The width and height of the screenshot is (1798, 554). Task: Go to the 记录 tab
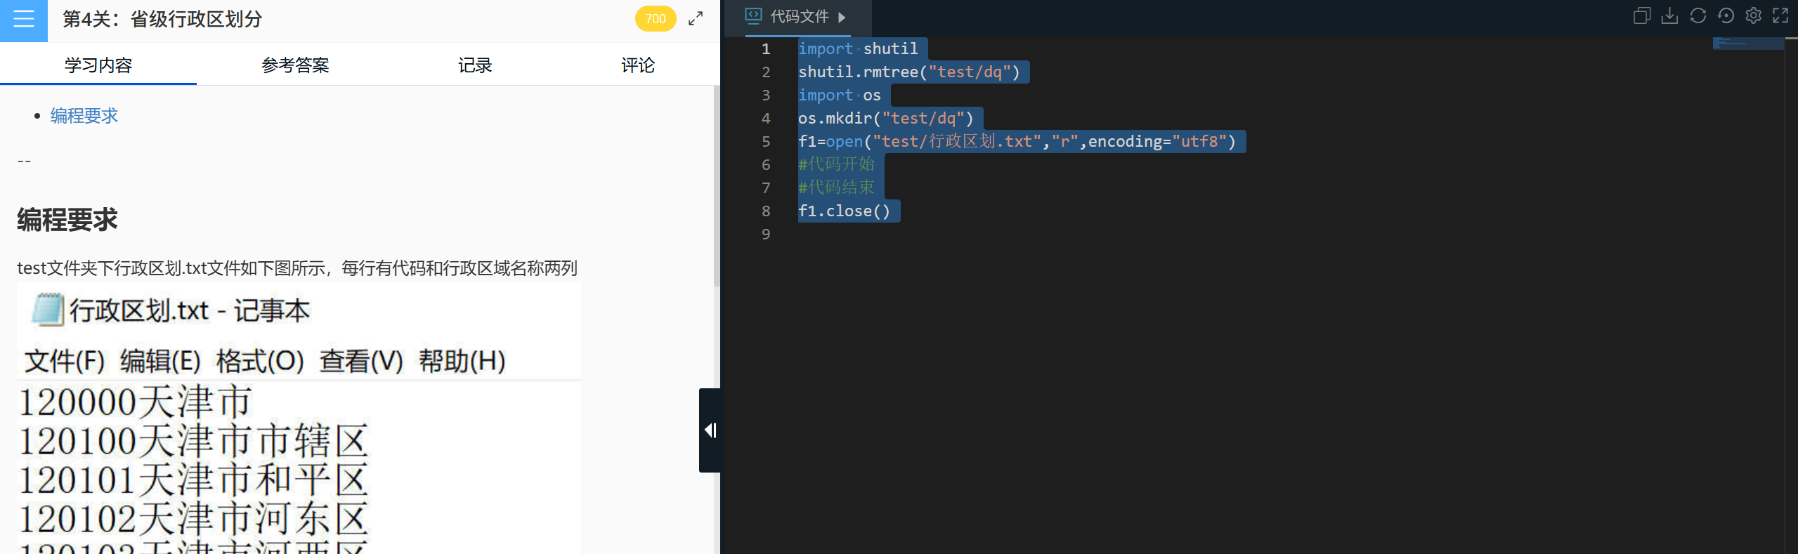475,65
